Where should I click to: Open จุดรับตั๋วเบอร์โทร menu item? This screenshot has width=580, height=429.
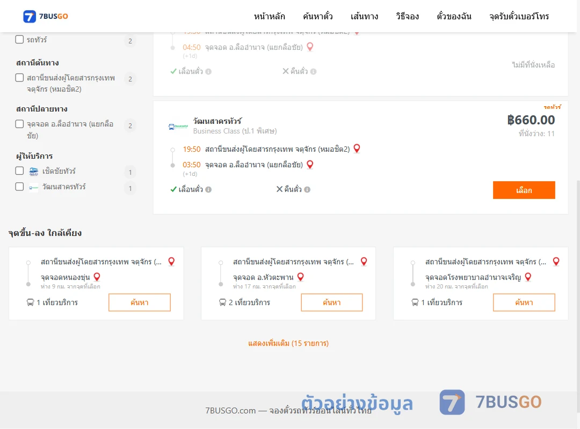519,17
